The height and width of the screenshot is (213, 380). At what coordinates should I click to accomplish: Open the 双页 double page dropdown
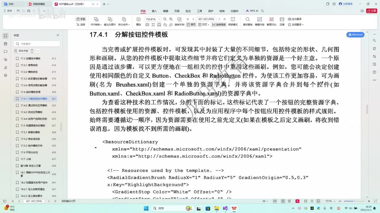pyautogui.click(x=204, y=25)
